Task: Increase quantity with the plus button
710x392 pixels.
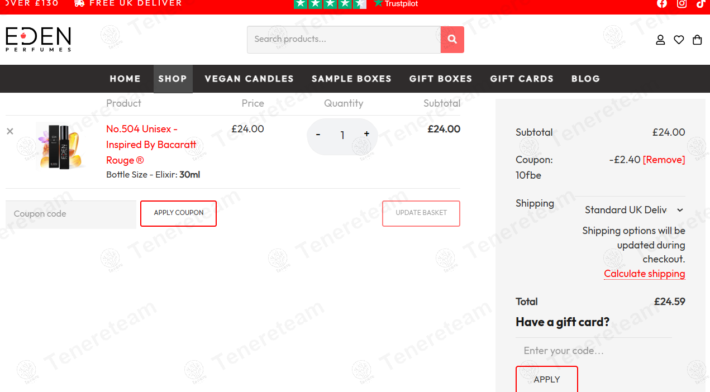Action: click(366, 134)
